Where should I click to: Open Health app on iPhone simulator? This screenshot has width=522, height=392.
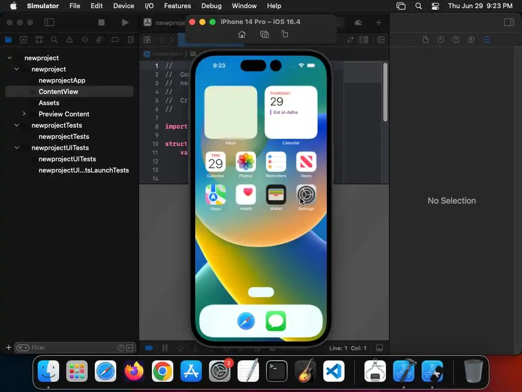pyautogui.click(x=246, y=194)
